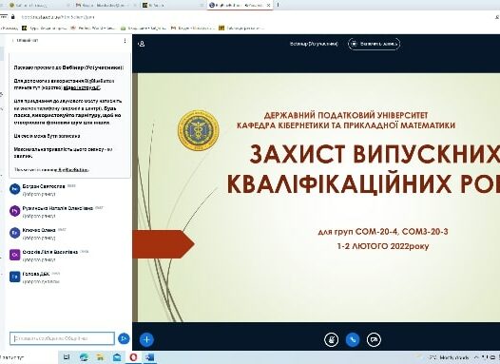The image size is (500, 364).
Task: Open File Explorer from taskbar
Action: 101,357
